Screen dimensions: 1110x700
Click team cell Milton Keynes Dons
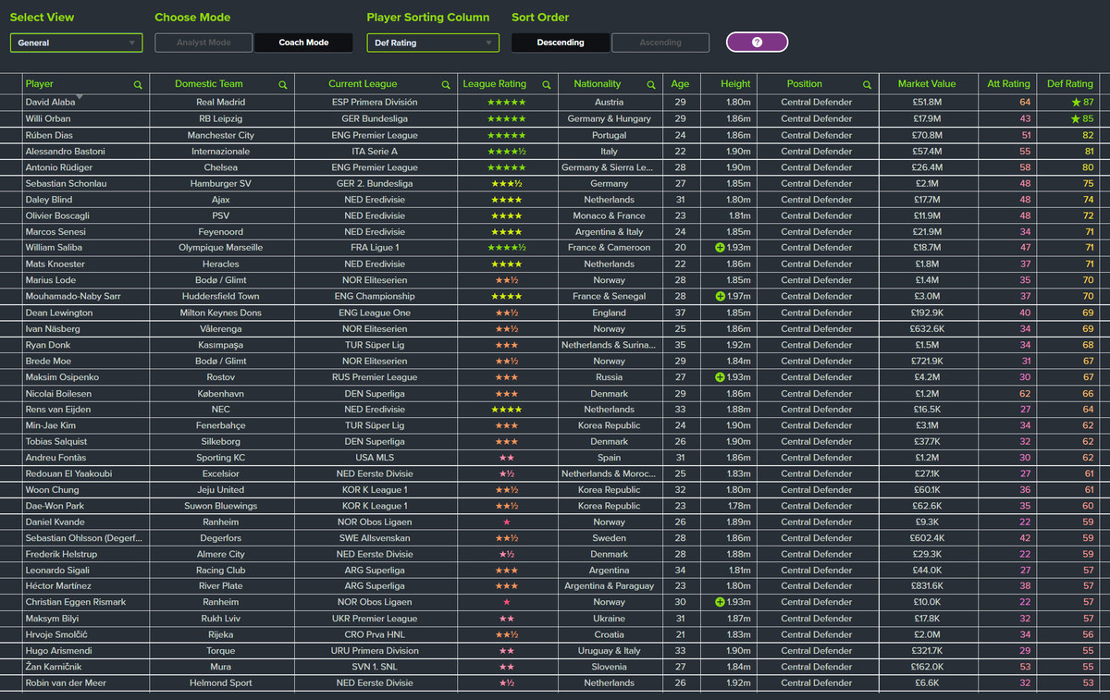pos(221,313)
